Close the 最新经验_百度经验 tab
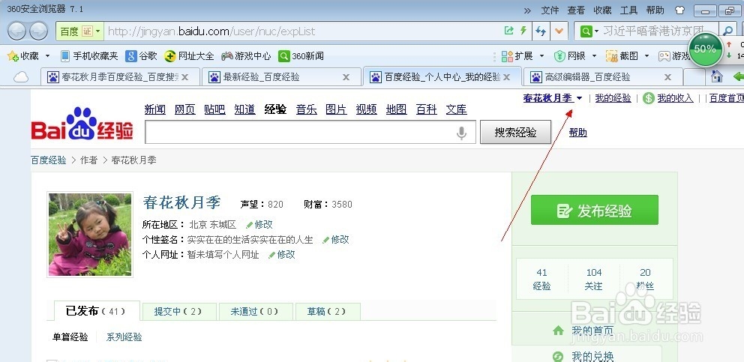This screenshot has height=362, width=744. point(346,77)
